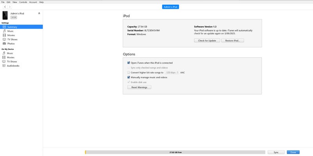313x156 pixels.
Task: Select Audiobooks label in the sidebar
Action: [13, 66]
